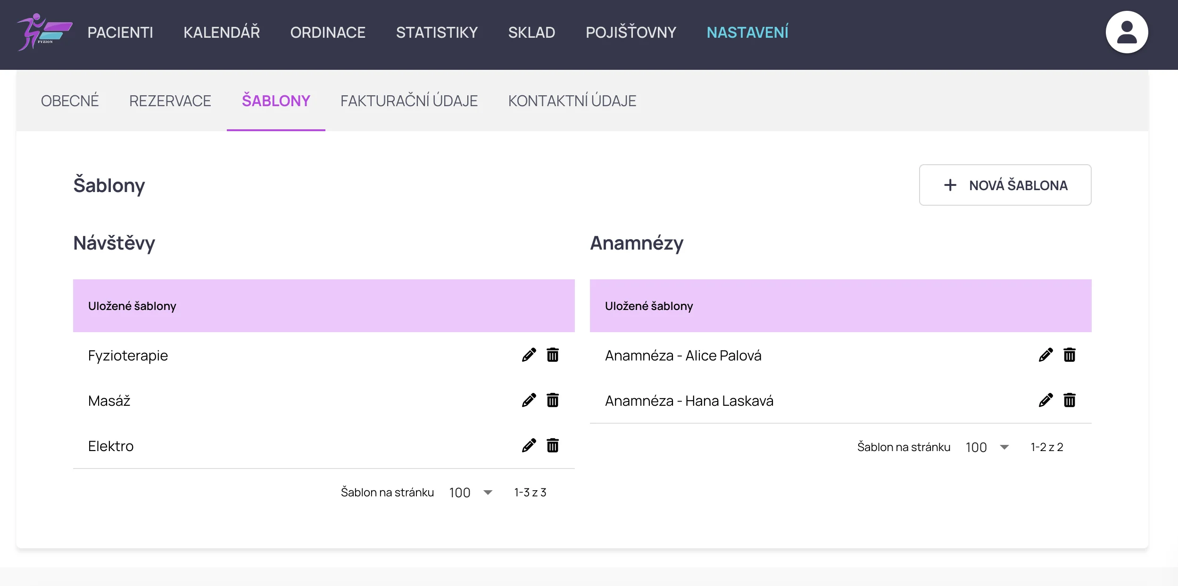Edit Anamnéza - Alice Palová template

click(1045, 355)
